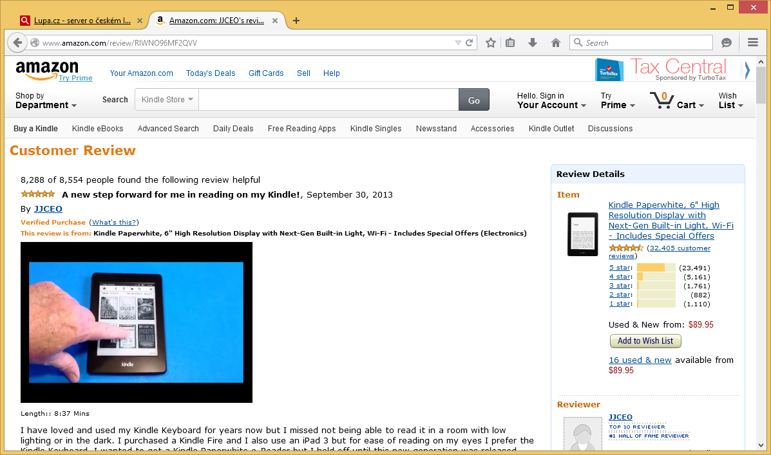Open a new tab with plus button
The height and width of the screenshot is (455, 771).
296,21
